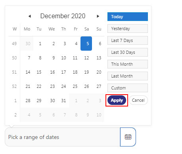
Task: Open December 2020 month title
Action: 63,16
